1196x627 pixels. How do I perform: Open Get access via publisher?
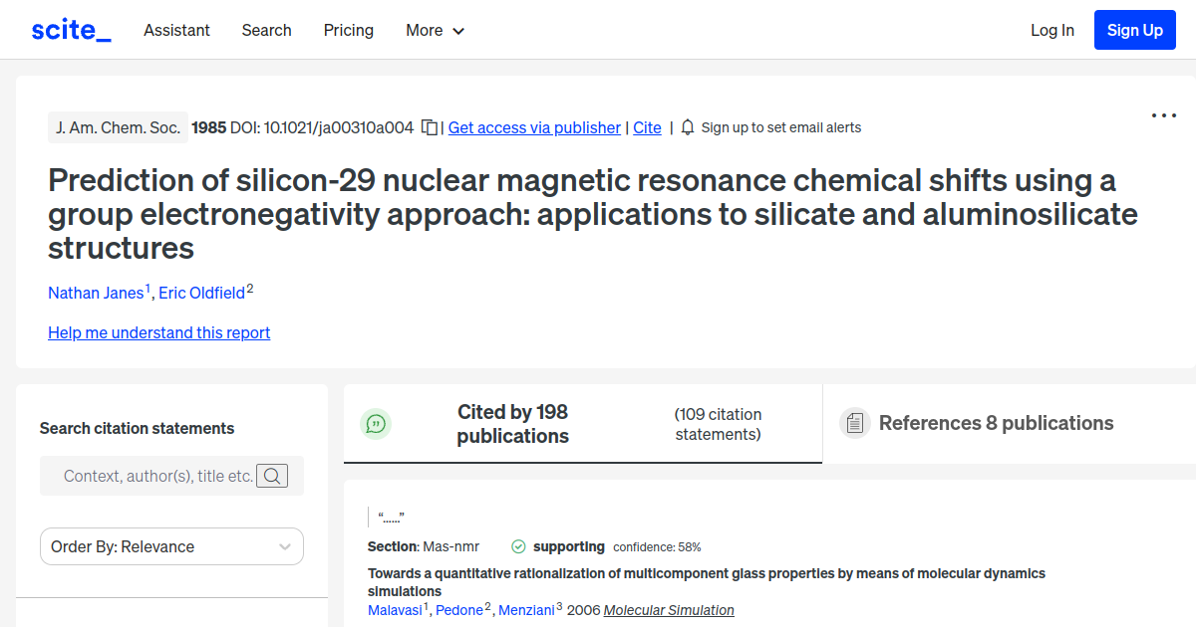pos(534,127)
